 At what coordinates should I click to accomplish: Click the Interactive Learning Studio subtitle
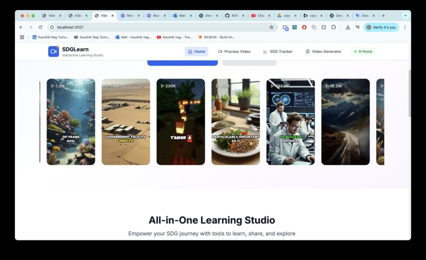click(82, 55)
